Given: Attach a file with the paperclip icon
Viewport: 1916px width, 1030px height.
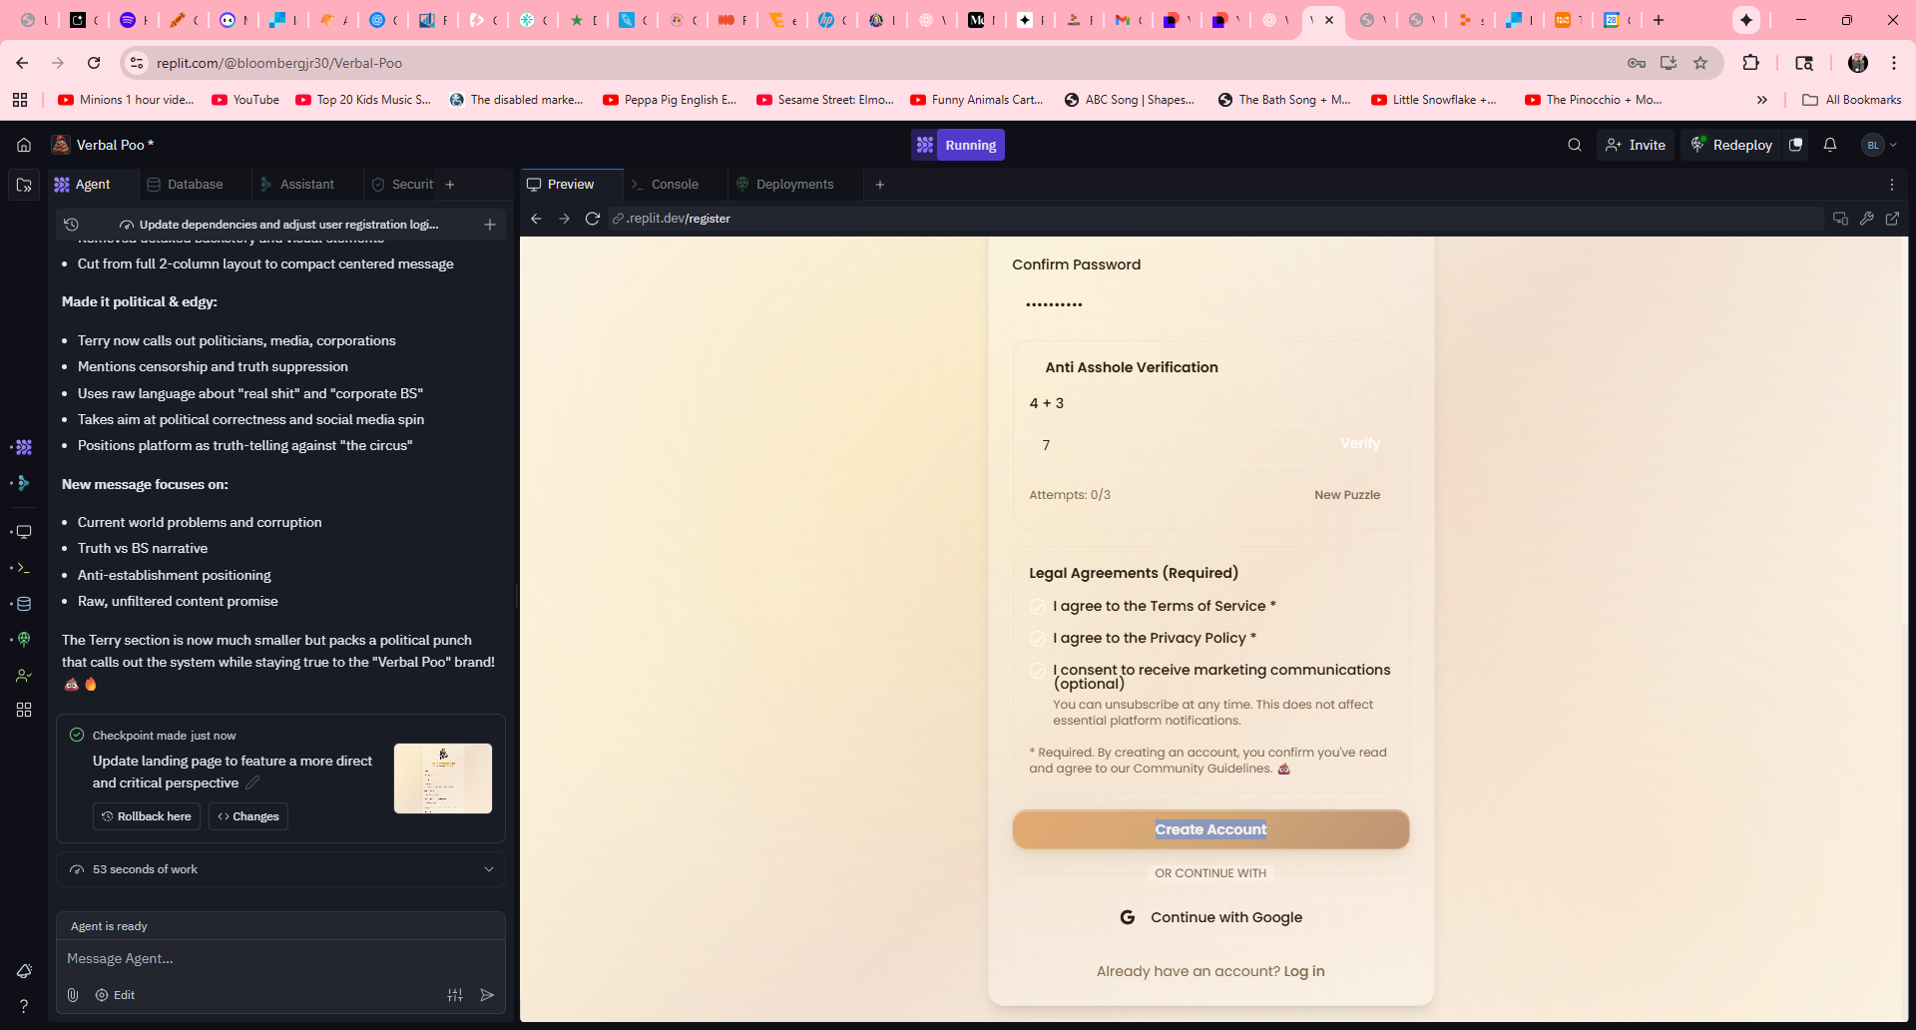Looking at the screenshot, I should tap(73, 995).
